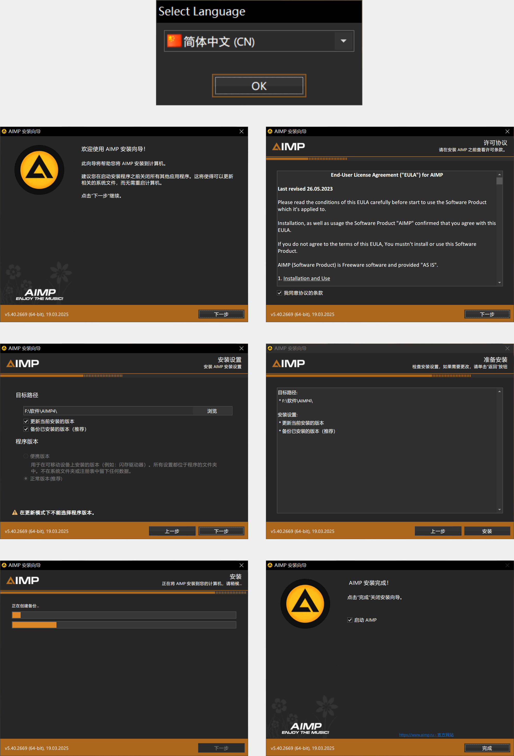Image resolution: width=514 pixels, height=756 pixels.
Task: Click 下一步 in the welcome wizard window
Action: pyautogui.click(x=221, y=314)
